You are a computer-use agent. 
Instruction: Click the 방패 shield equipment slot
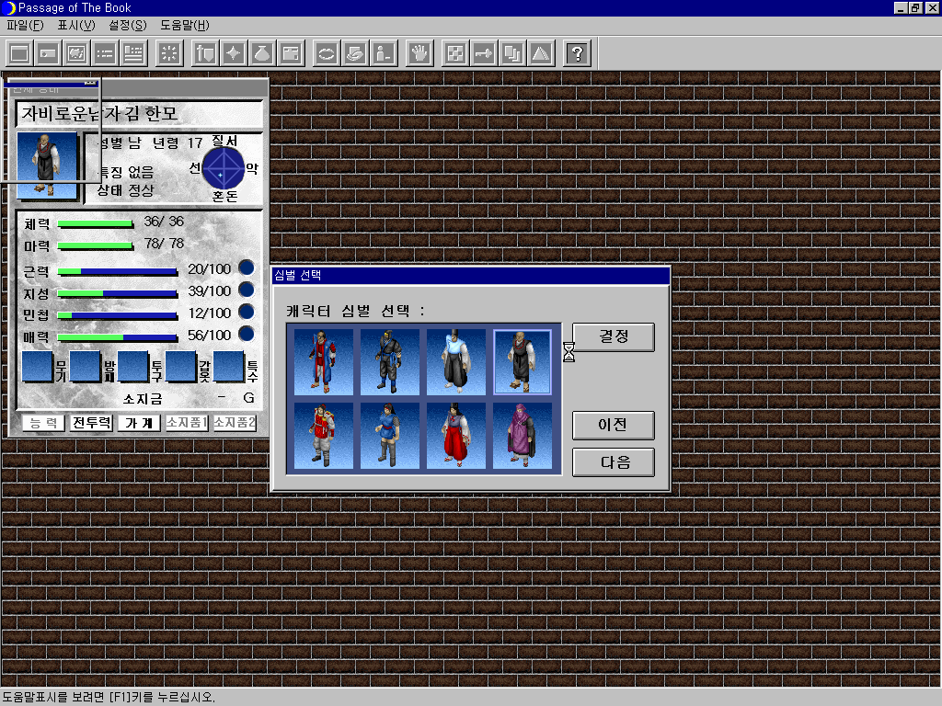86,366
